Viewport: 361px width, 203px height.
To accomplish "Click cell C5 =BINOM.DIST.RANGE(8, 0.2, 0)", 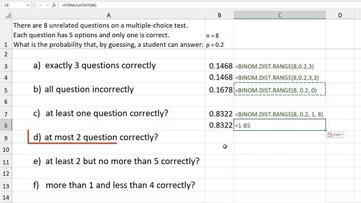I will [280, 90].
